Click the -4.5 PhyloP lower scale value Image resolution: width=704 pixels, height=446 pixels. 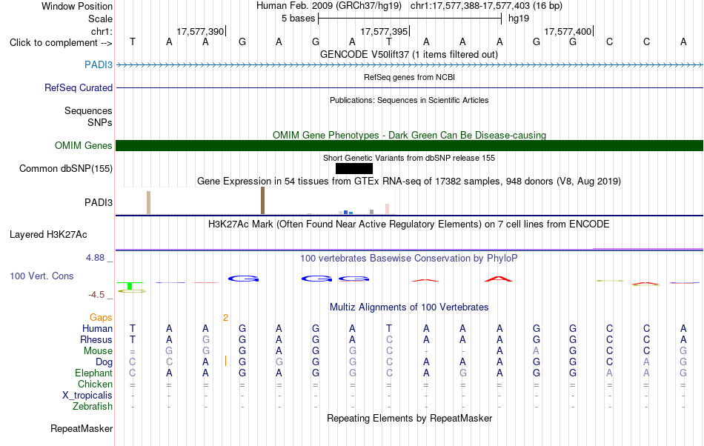click(96, 295)
